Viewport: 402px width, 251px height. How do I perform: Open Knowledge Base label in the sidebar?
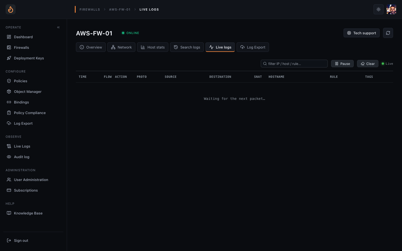pos(28,213)
